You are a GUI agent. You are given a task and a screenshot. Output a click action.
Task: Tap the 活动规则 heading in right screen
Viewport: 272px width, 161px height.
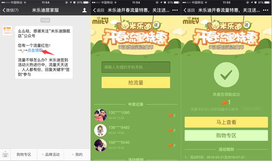click(226, 149)
